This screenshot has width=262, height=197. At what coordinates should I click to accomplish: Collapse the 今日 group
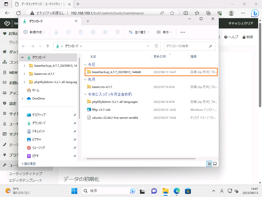pos(85,64)
